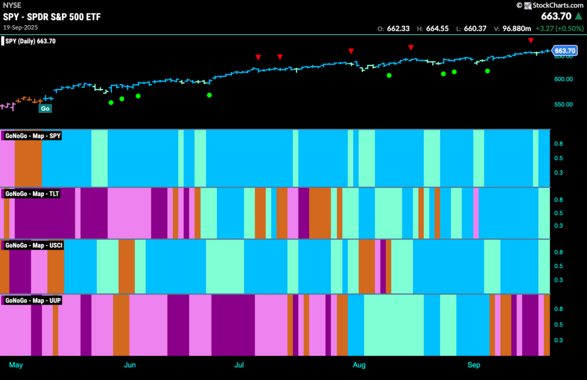
Task: Click the volume value 96.880m
Action: pos(516,29)
